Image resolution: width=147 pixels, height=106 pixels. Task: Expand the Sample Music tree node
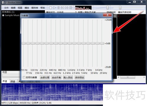3,15
